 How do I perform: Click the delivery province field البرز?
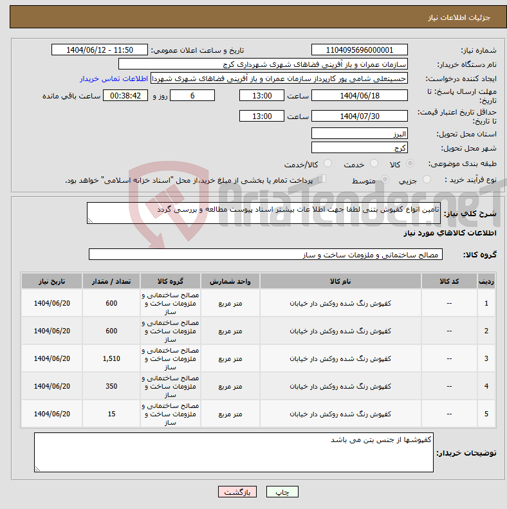[359, 133]
